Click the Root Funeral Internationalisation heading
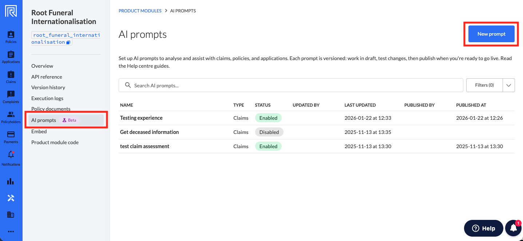This screenshot has width=523, height=241. [64, 17]
